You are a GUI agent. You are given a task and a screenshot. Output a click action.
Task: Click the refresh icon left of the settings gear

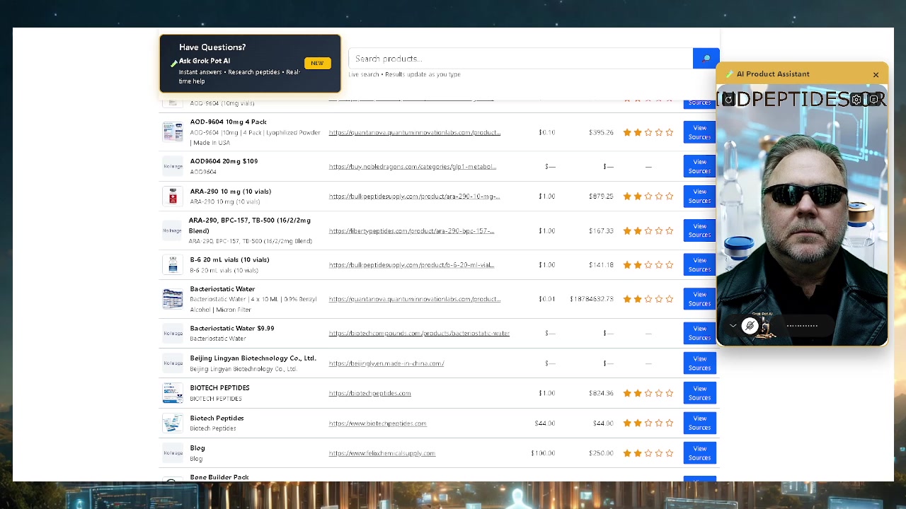[728, 99]
